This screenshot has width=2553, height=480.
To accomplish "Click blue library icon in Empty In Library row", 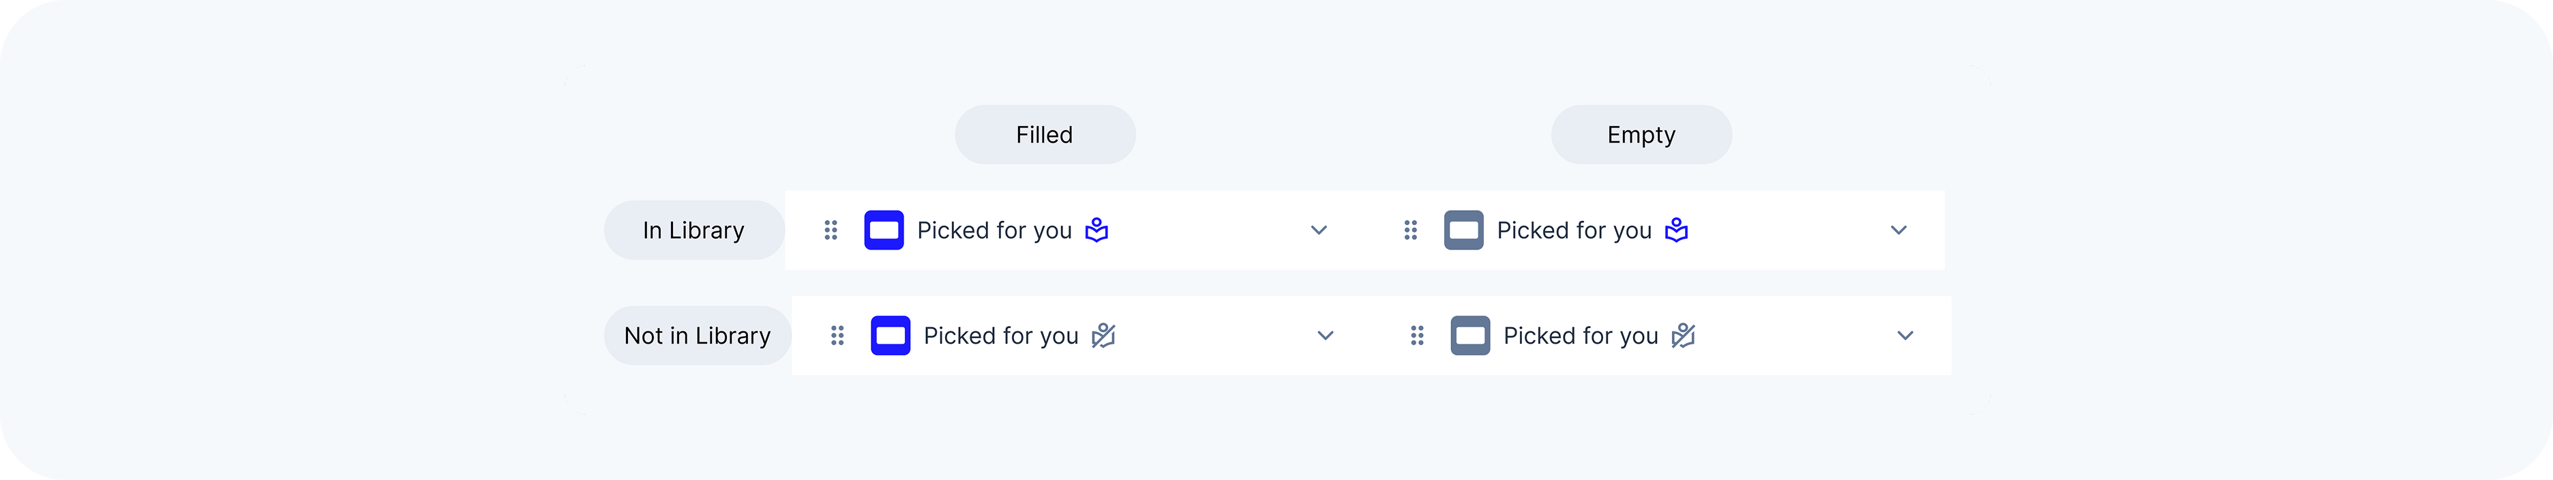I will coord(1676,230).
